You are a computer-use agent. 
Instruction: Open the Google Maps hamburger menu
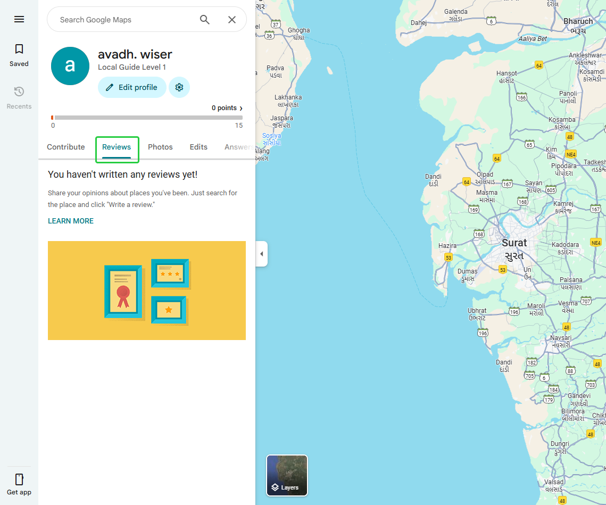[x=19, y=19]
